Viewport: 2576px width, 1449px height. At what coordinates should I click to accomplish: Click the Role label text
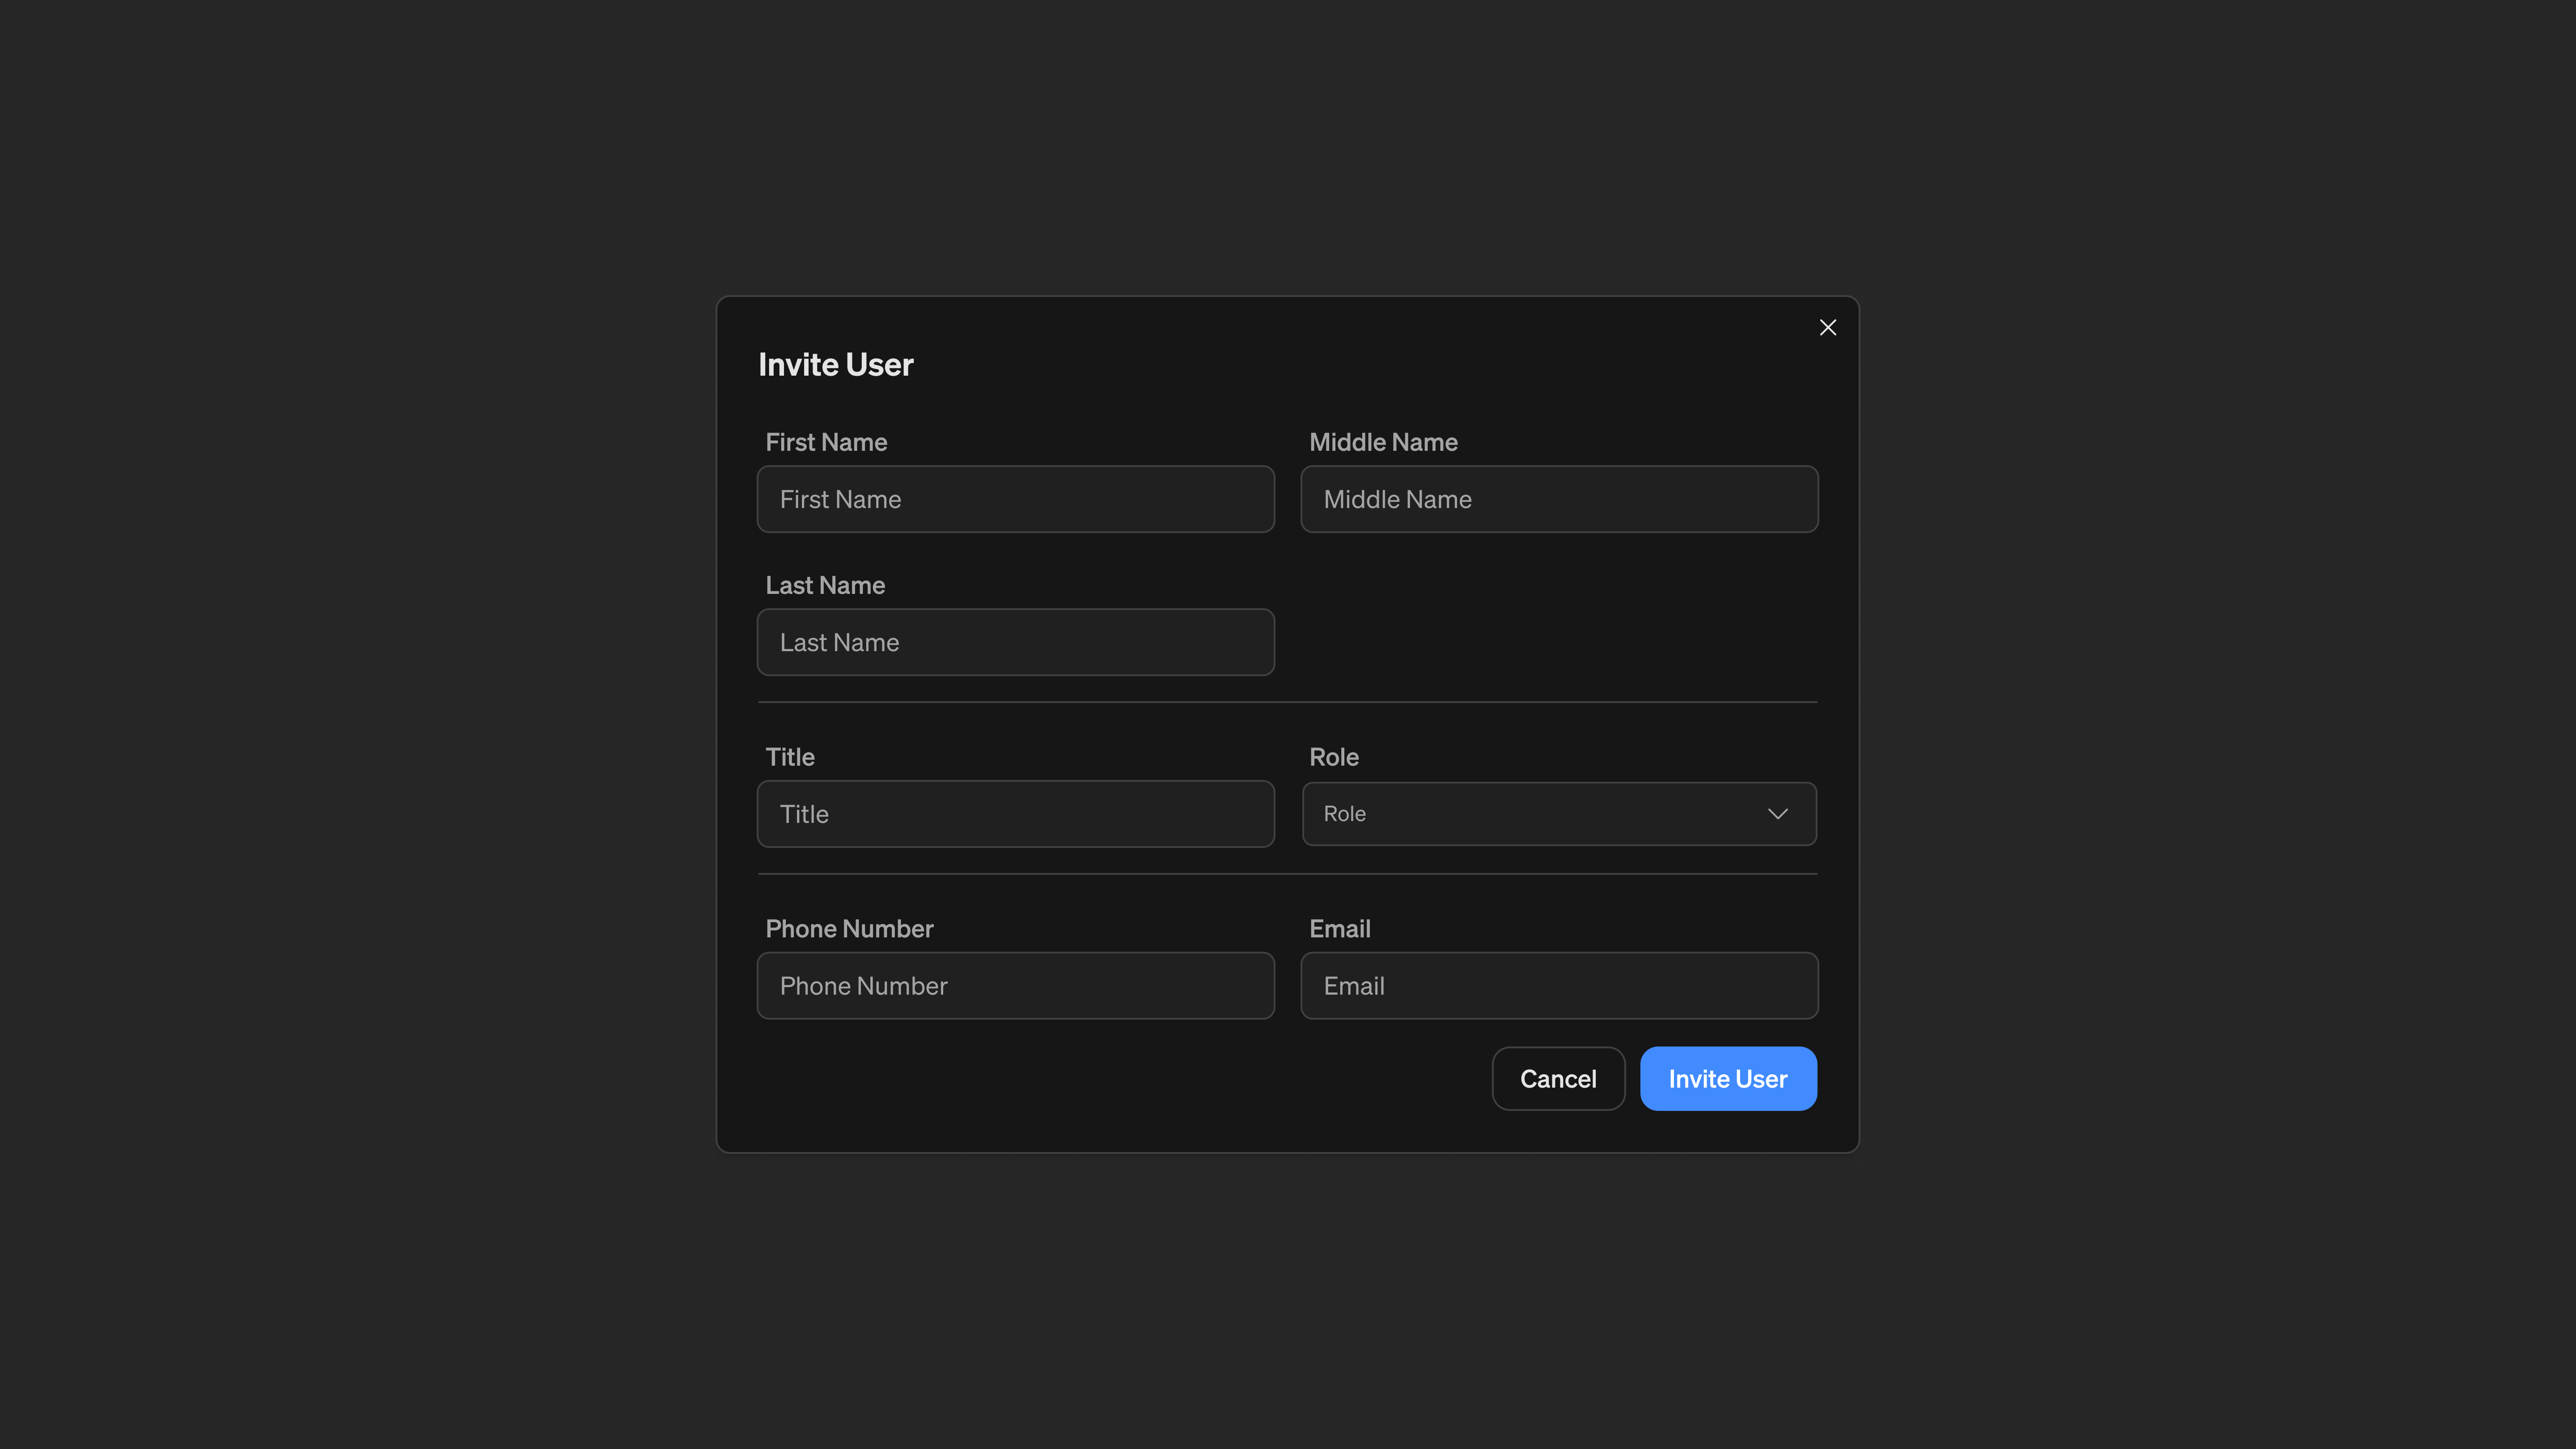click(x=1334, y=757)
